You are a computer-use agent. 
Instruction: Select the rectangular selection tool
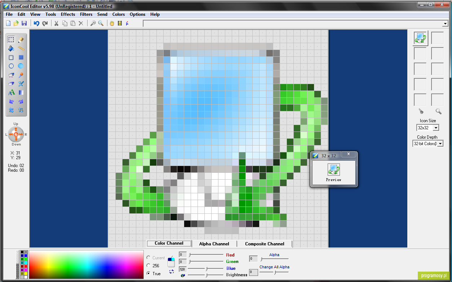11,40
